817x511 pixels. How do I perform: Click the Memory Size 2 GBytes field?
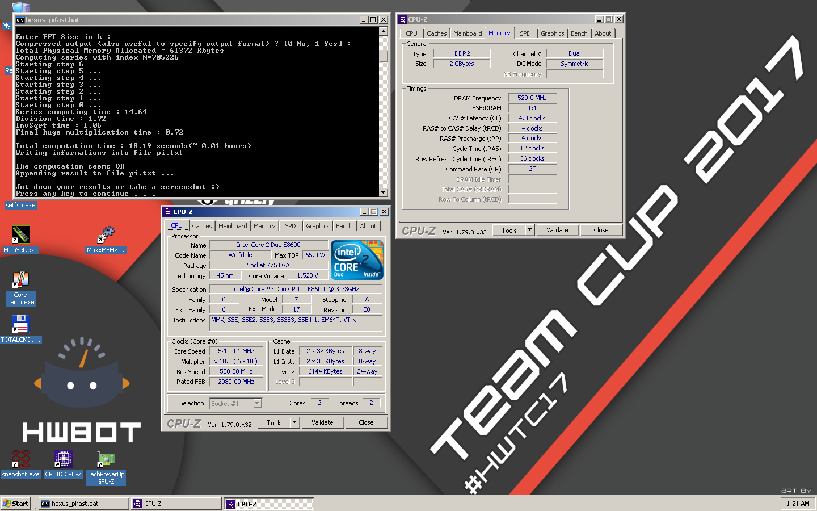tap(462, 64)
